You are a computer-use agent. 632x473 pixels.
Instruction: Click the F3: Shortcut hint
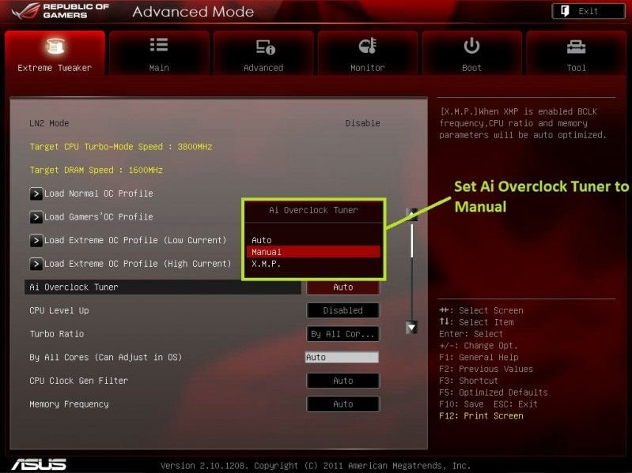469,381
